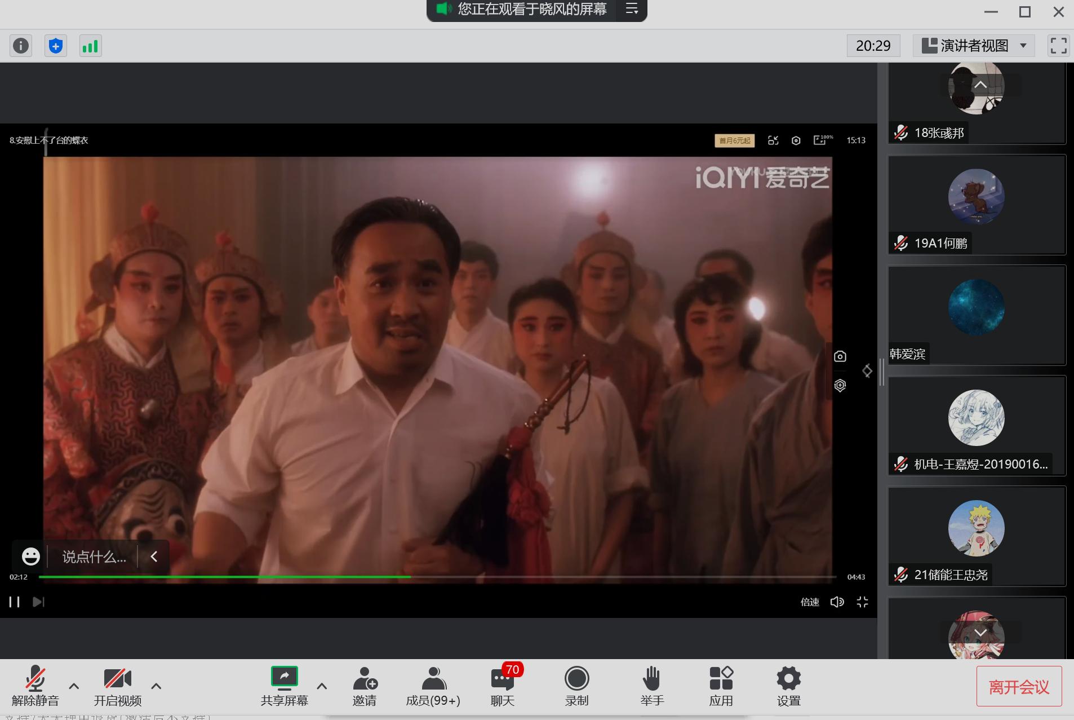Screen dimensions: 1074x720
Task: Unmute microphone via 解除静音
Action: 35,686
